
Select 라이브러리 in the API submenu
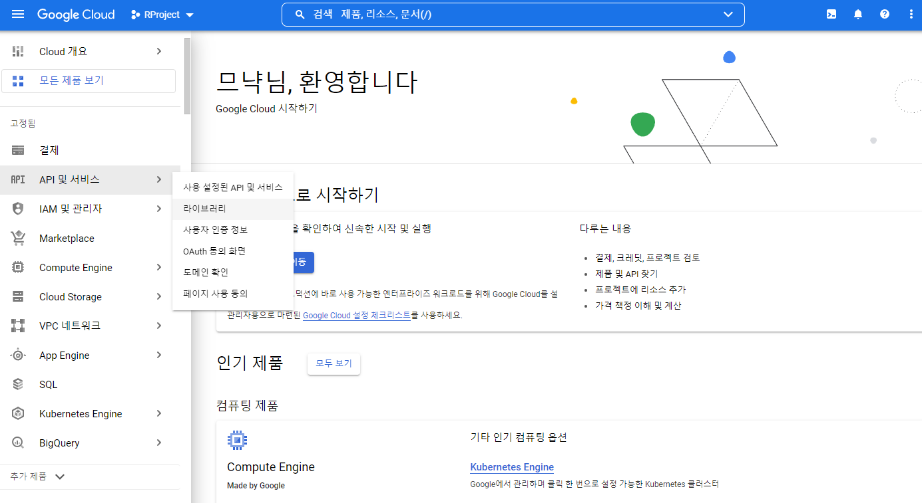click(x=233, y=209)
